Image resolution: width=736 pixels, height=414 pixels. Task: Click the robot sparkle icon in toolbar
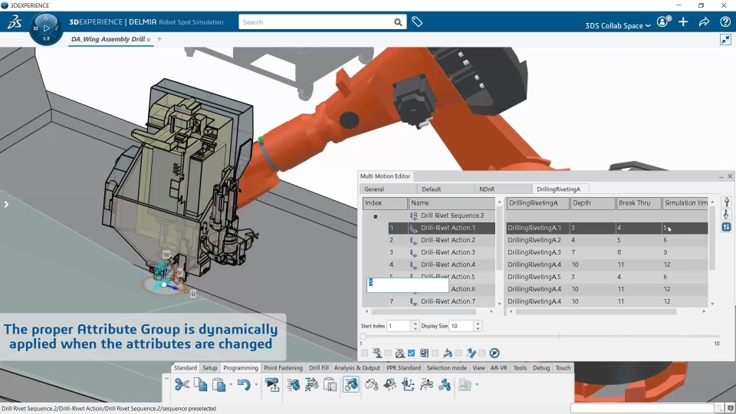coord(389,384)
